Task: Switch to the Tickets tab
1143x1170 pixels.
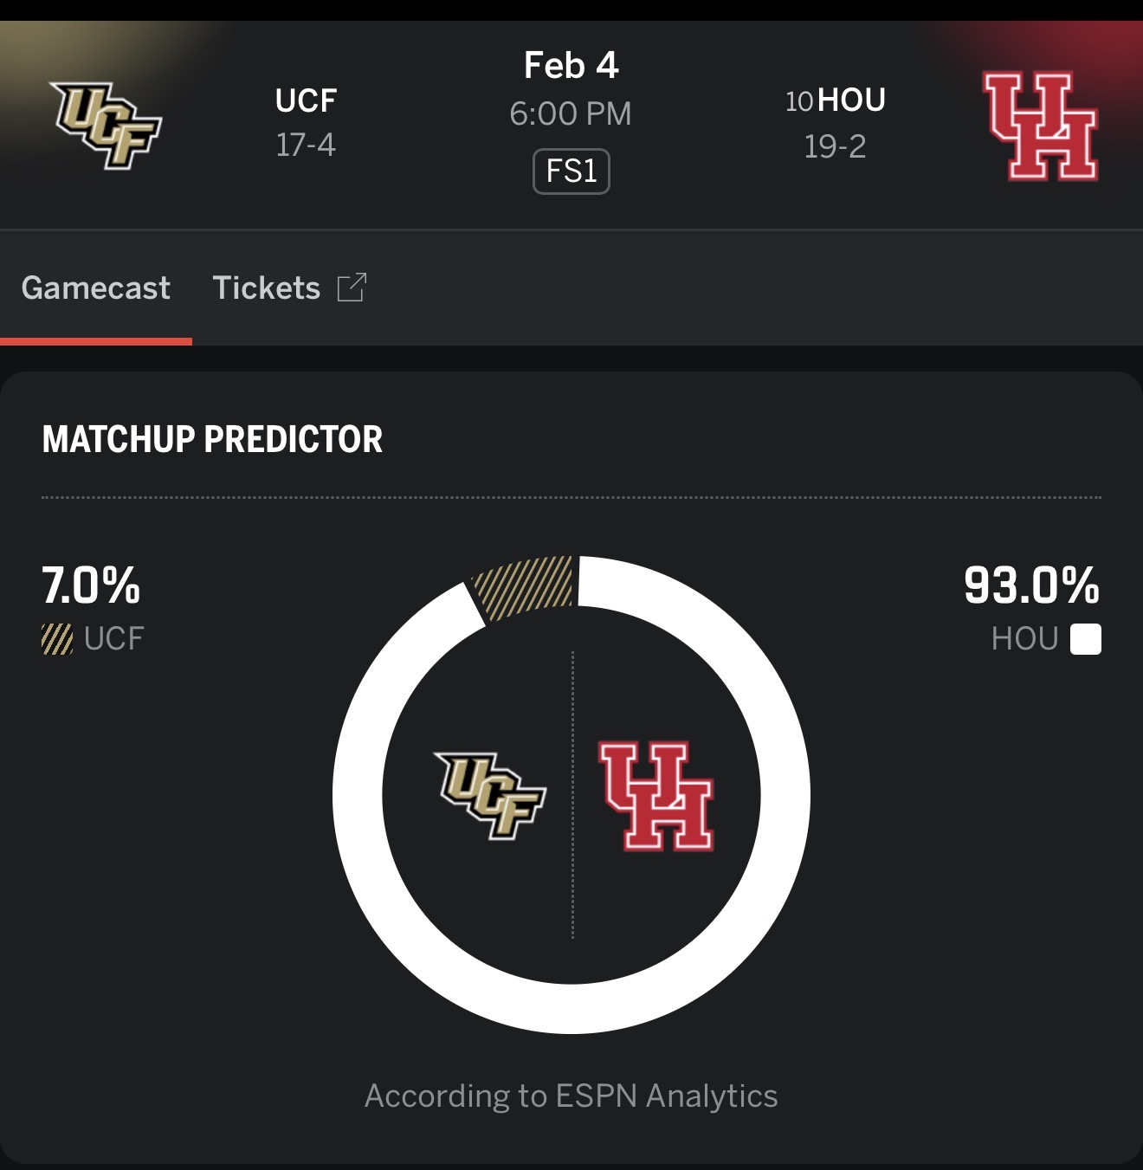Action: pos(267,288)
